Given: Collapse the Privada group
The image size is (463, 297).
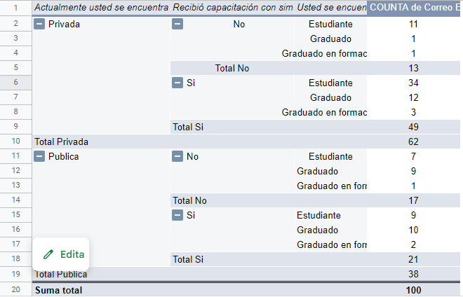Looking at the screenshot, I should pyautogui.click(x=40, y=24).
